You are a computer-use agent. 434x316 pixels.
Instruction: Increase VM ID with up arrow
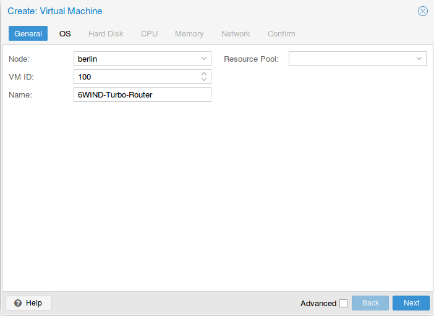click(204, 73)
